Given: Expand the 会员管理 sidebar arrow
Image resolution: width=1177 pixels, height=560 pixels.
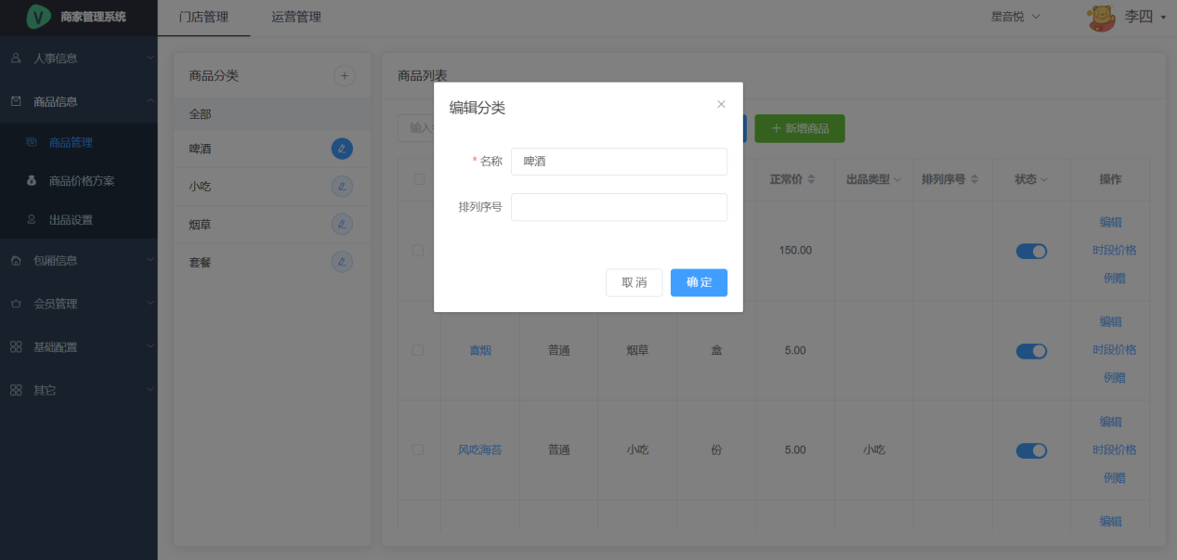Looking at the screenshot, I should coord(150,303).
